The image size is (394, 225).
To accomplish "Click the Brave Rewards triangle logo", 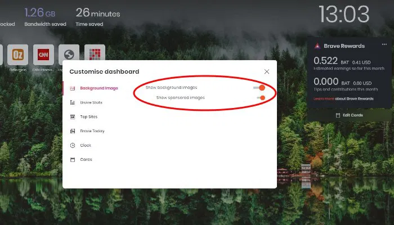I will coord(319,46).
